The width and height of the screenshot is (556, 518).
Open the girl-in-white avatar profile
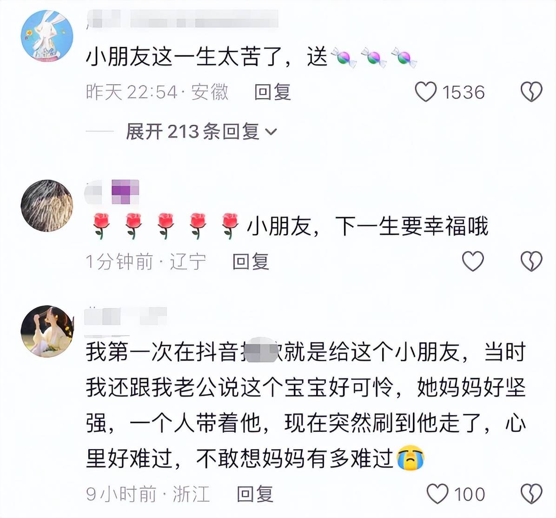coord(47,332)
